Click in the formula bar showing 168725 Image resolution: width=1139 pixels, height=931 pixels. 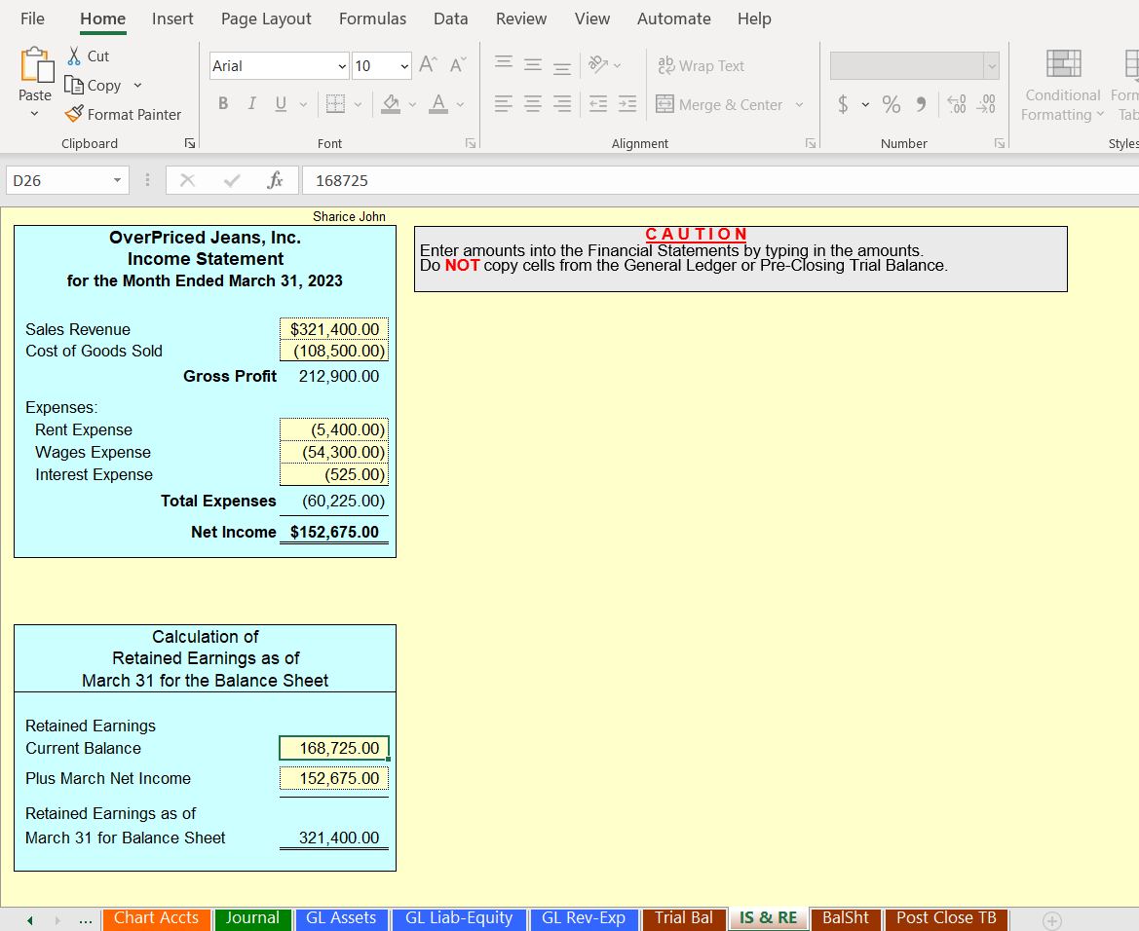click(x=719, y=180)
